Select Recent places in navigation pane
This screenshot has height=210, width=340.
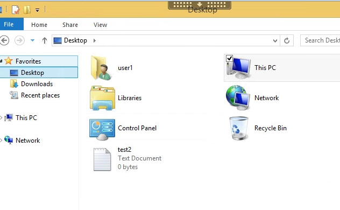(x=40, y=95)
